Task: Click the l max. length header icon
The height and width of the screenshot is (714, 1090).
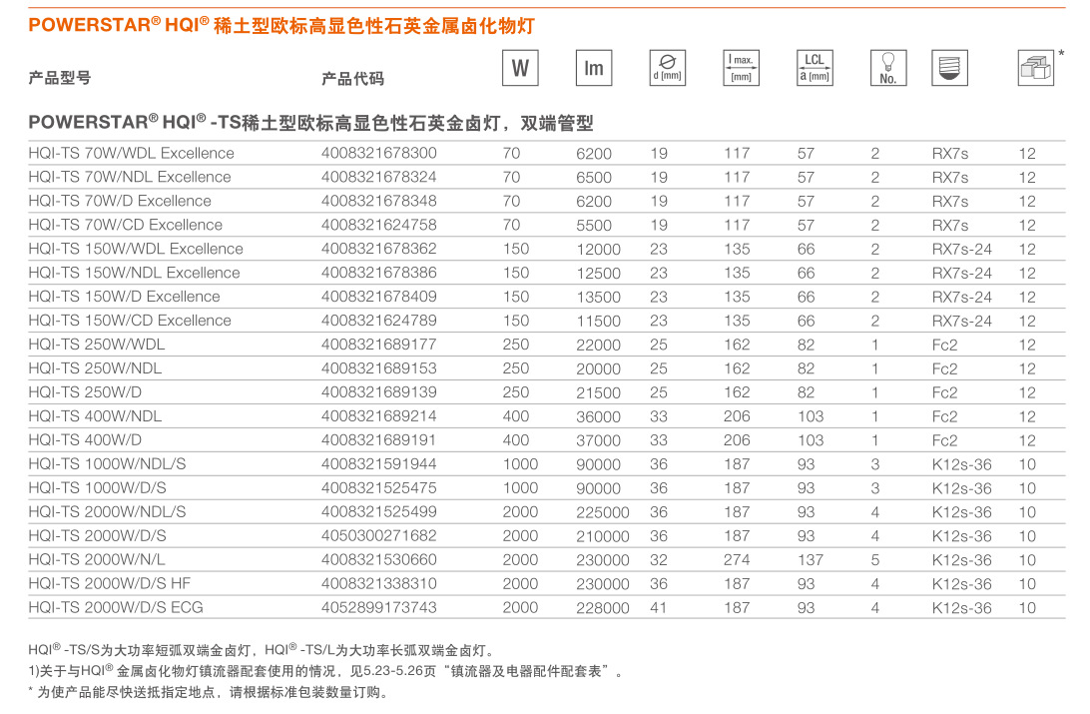Action: [741, 68]
